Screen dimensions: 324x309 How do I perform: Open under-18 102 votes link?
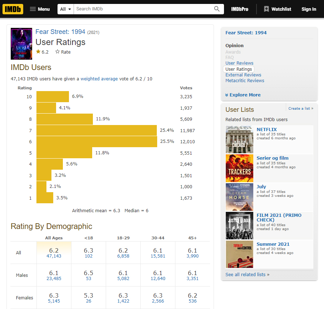[89, 256]
